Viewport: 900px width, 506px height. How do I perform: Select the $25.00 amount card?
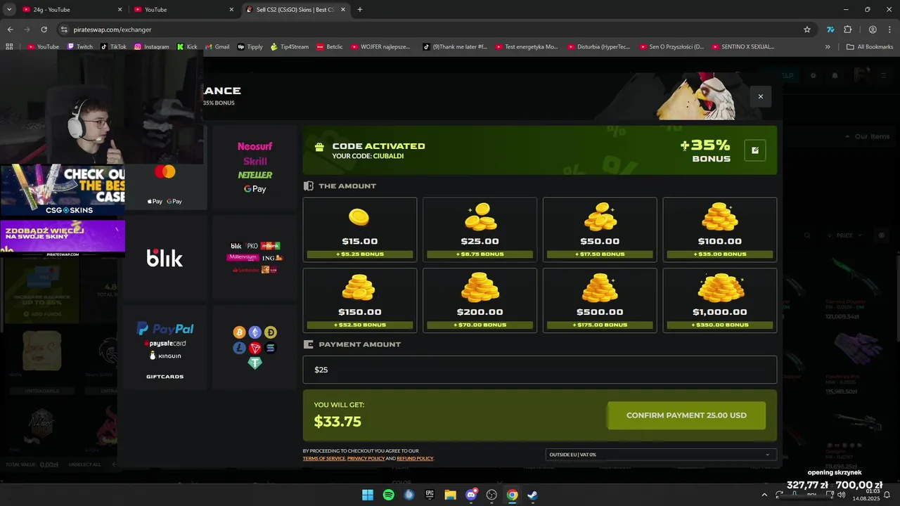[x=480, y=230]
